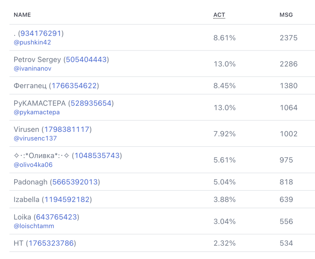
Task: Click the NAME column header
Action: pos(22,15)
